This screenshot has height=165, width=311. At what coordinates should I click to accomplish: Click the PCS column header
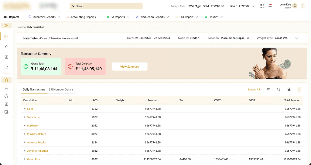pos(95,100)
